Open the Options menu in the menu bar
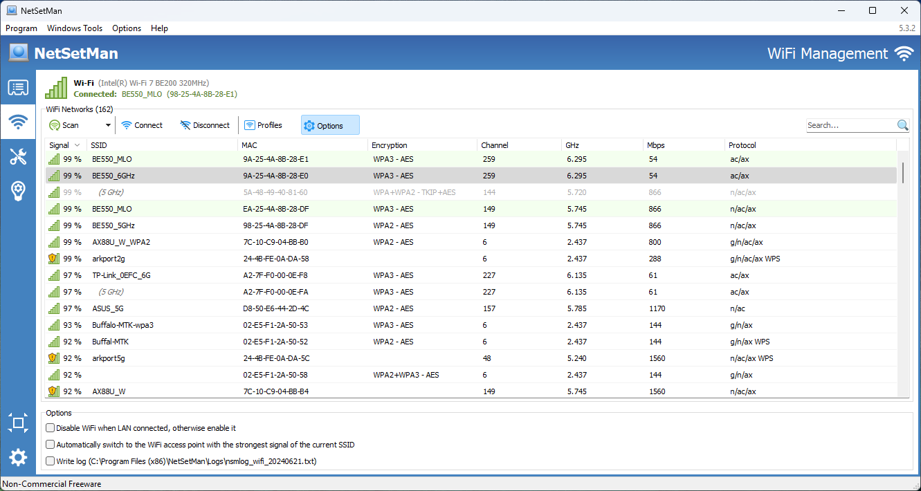 [127, 28]
